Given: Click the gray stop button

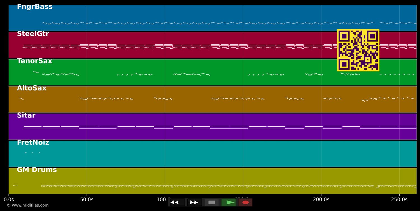Looking at the screenshot, I should coord(212,202).
